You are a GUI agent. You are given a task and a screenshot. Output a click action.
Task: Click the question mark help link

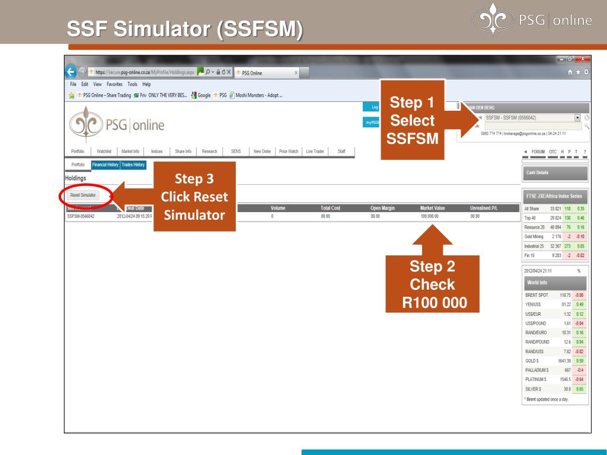(x=585, y=152)
